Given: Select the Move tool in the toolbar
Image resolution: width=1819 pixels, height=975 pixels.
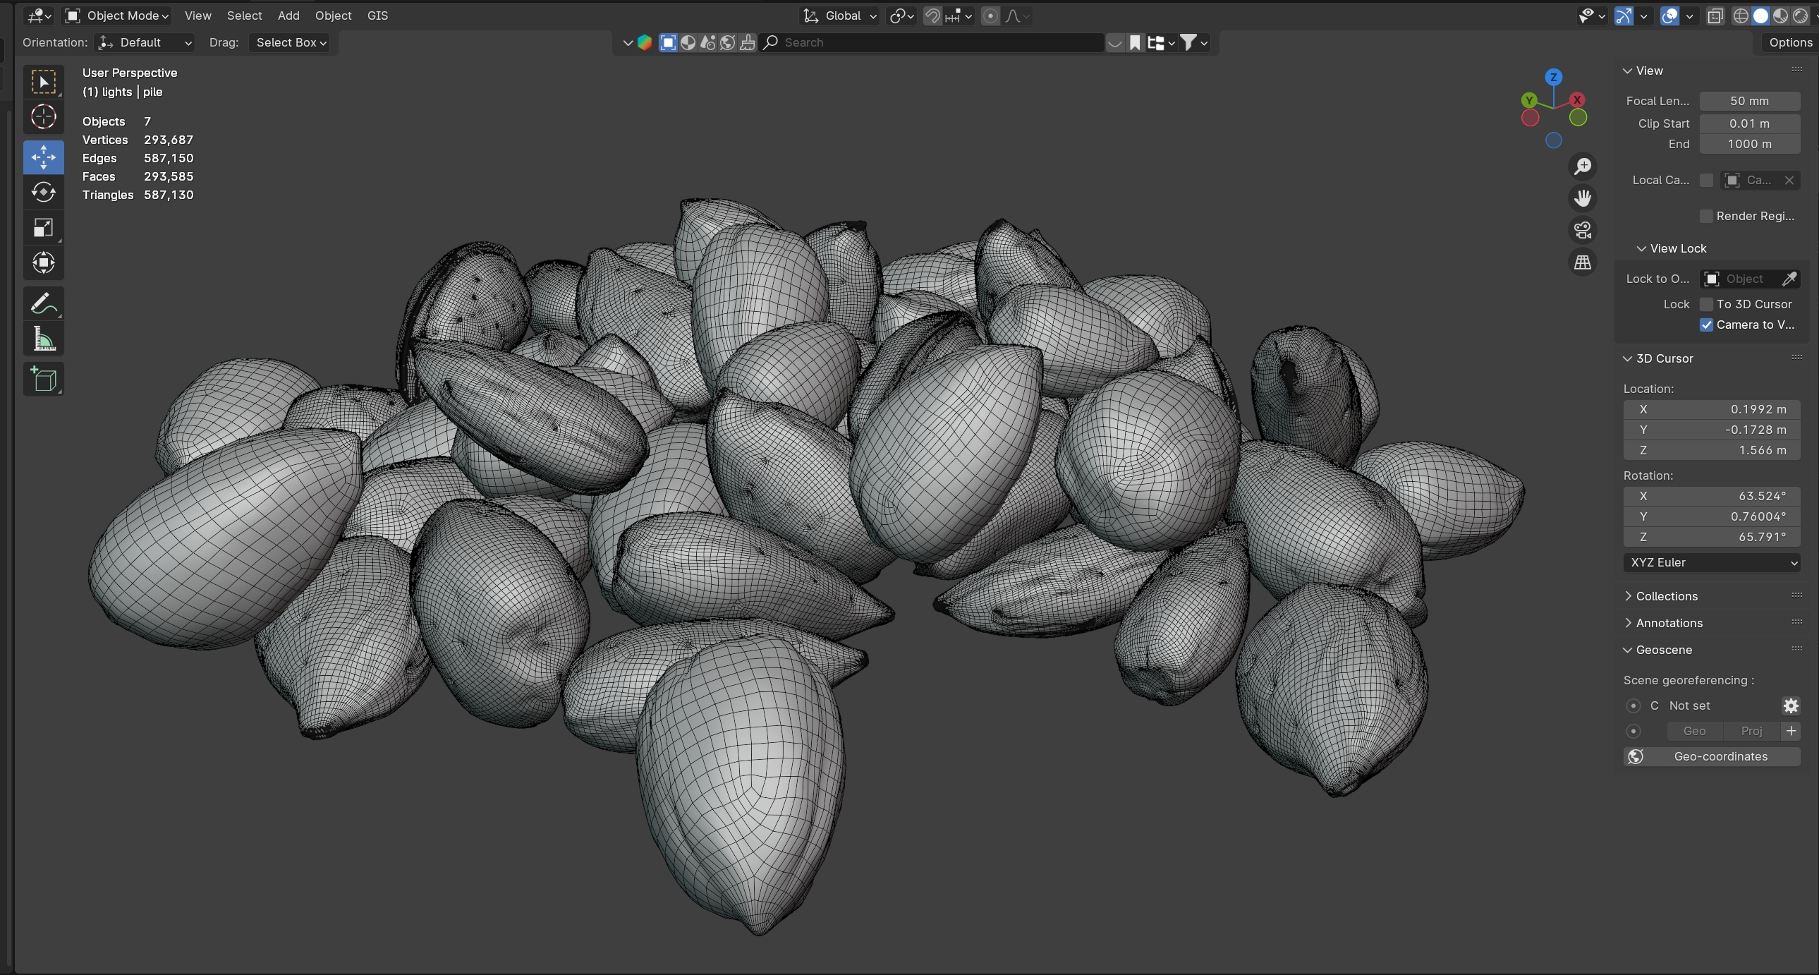Looking at the screenshot, I should 43,157.
